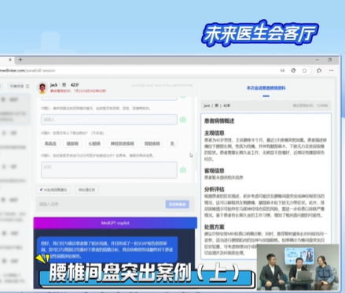Choose the 无 option for medical history
Image resolution: width=345 pixels, height=293 pixels.
(172, 143)
